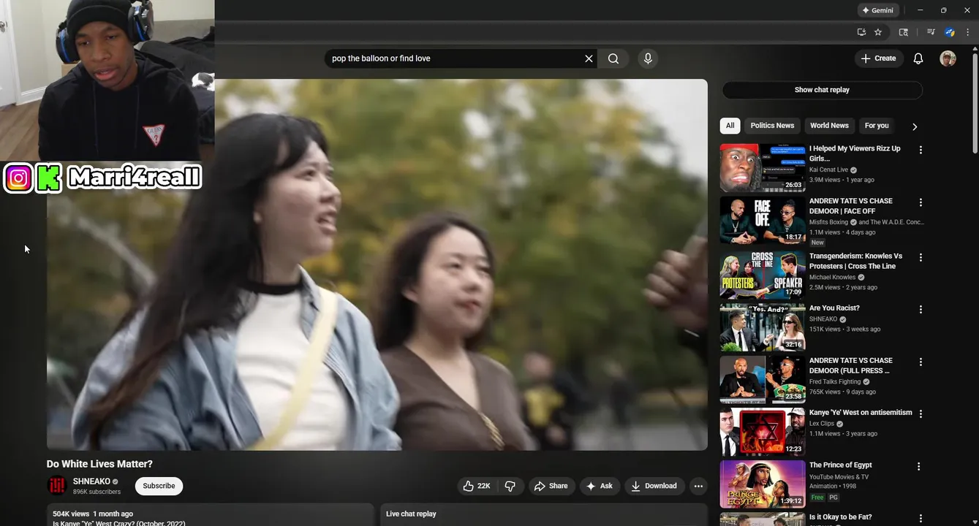
Task: Select the 'All' filter chip
Action: (730, 126)
